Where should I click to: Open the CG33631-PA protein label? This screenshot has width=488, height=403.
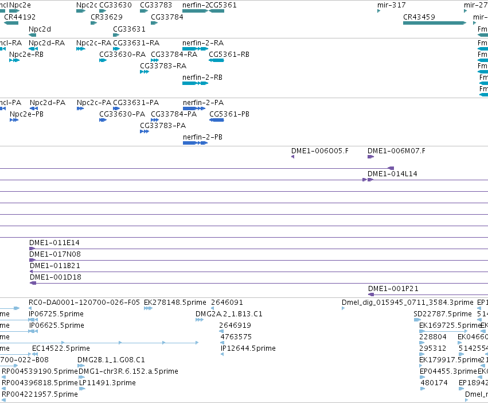tap(136, 103)
